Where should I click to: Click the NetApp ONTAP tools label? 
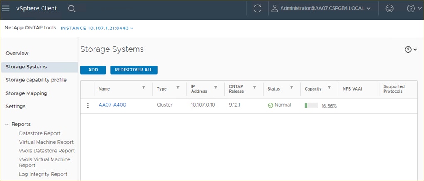tap(30, 27)
